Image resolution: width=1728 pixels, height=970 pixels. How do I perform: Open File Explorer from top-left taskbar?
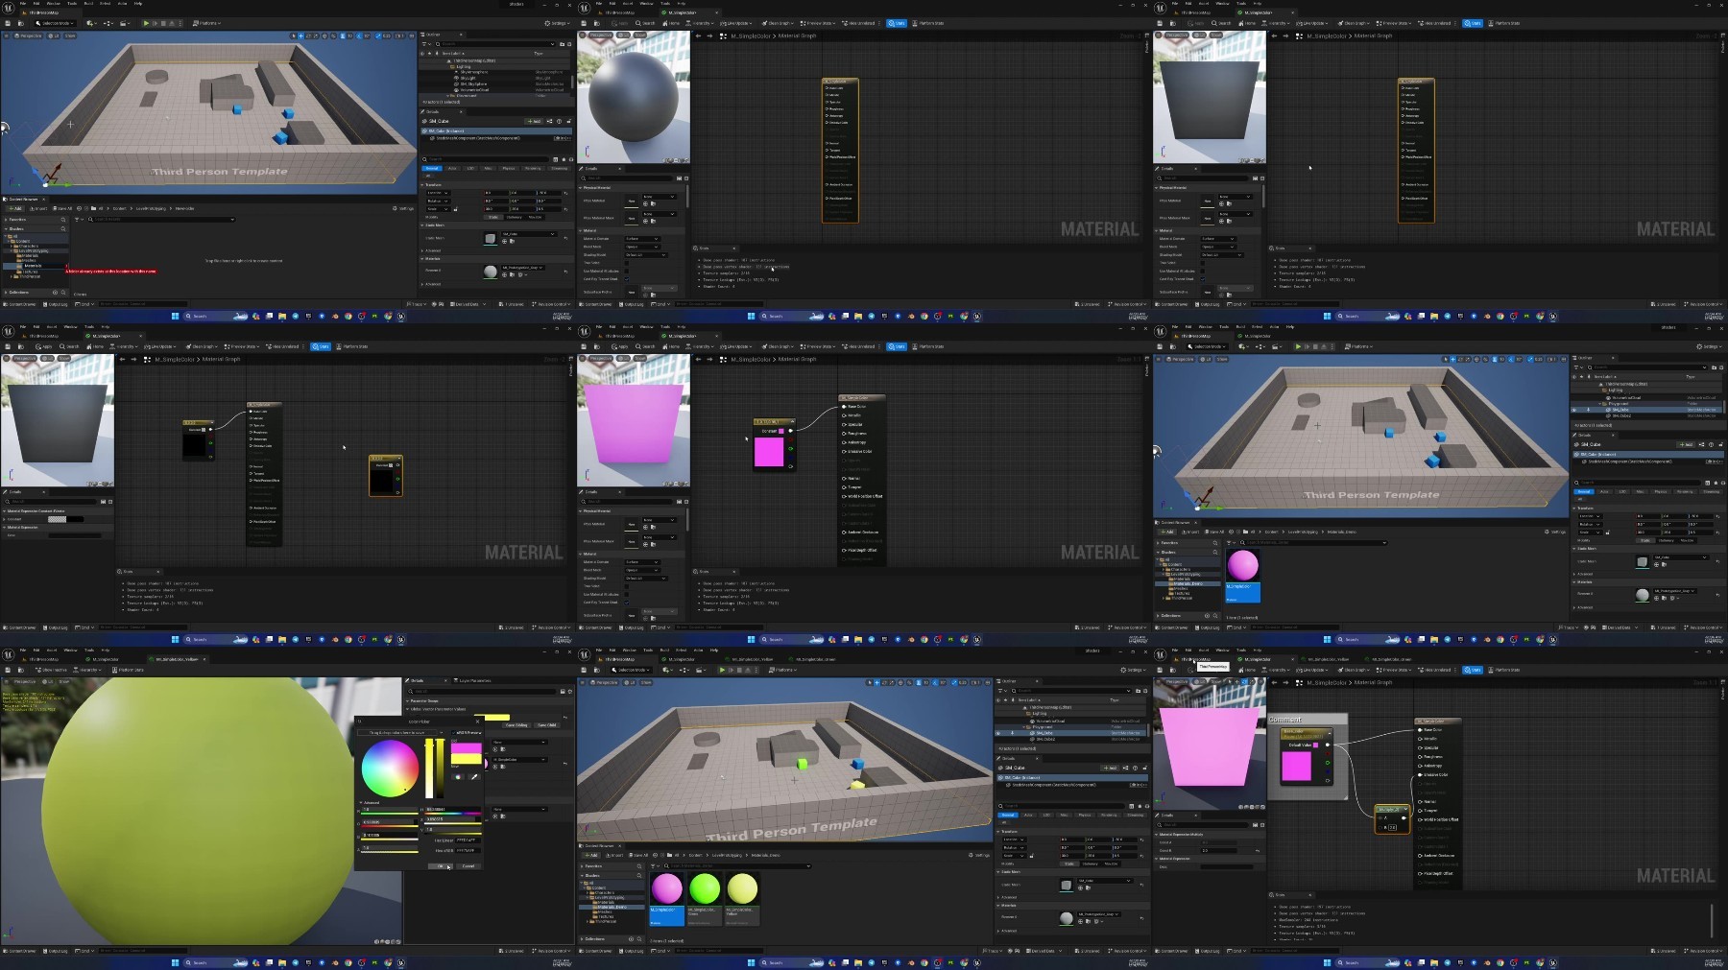(x=282, y=316)
